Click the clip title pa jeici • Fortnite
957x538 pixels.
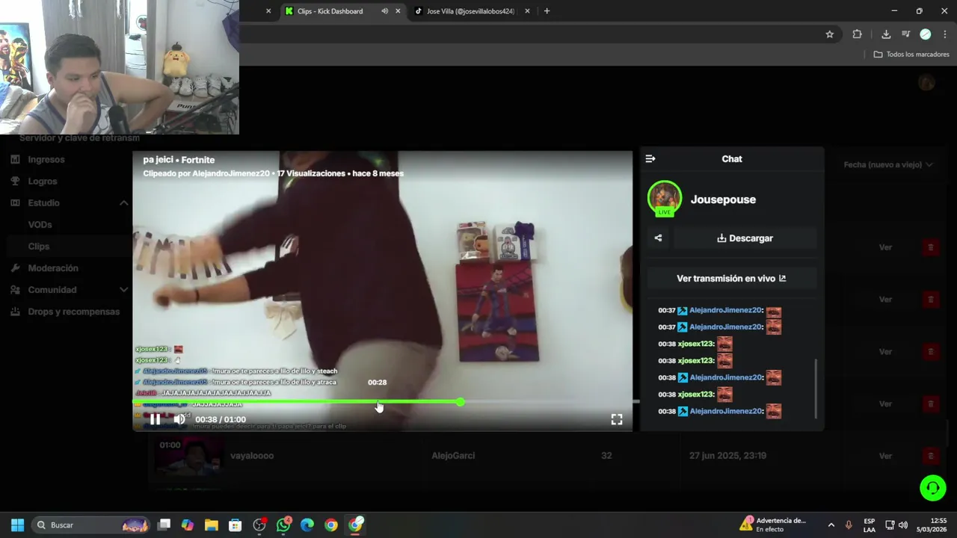tap(179, 160)
